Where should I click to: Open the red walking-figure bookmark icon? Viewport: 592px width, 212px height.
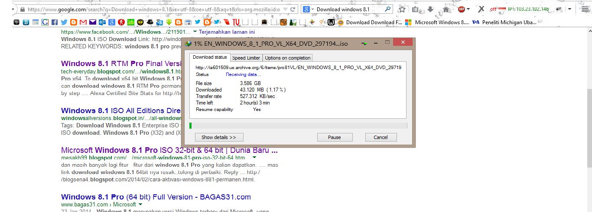(x=121, y=22)
